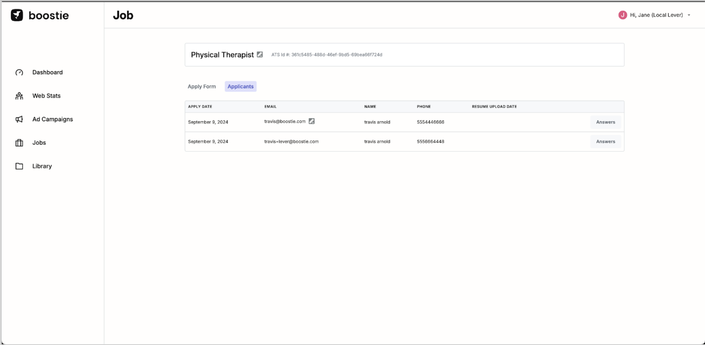705x345 pixels.
Task: Click the Dashboard gauge icon
Action: 19,72
